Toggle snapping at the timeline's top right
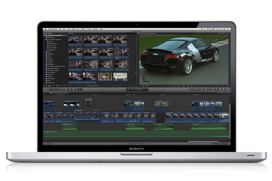 [229, 93]
